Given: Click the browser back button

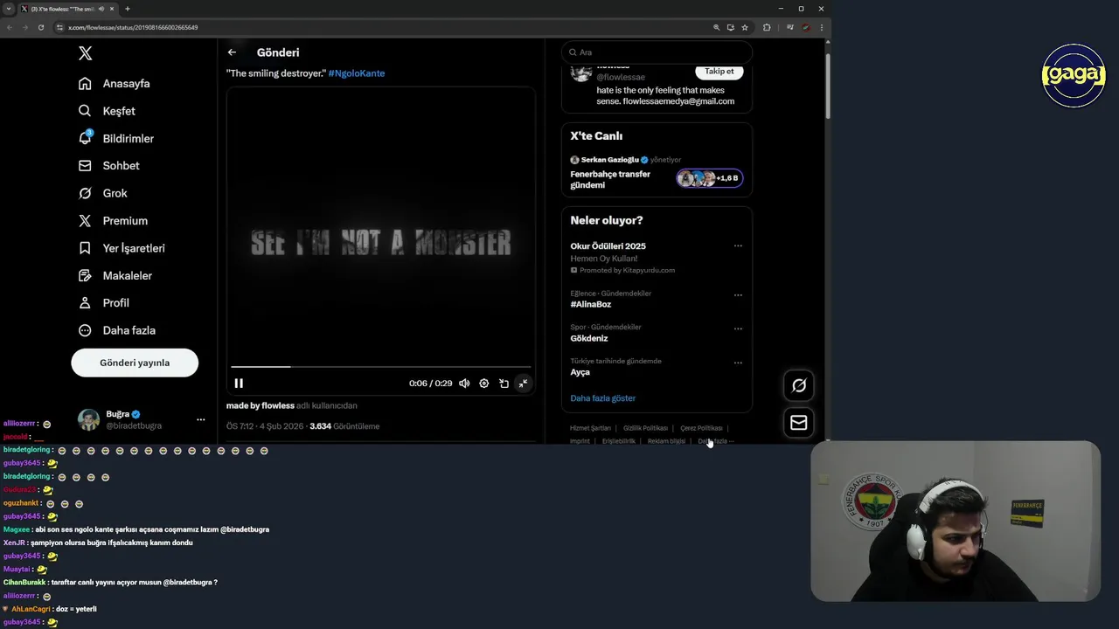Looking at the screenshot, I should [10, 27].
